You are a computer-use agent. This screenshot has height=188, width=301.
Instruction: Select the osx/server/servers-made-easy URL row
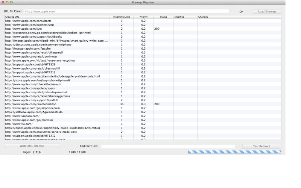143,132
